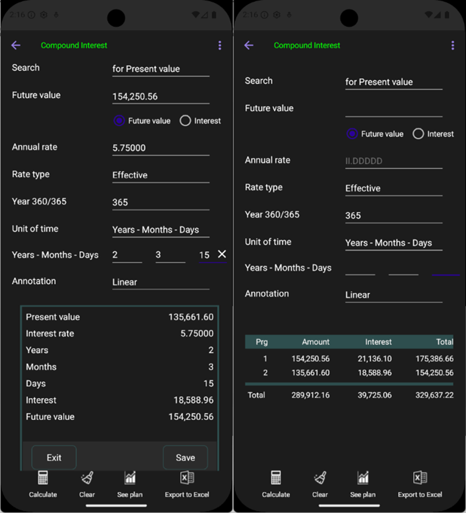The height and width of the screenshot is (513, 466).
Task: Focus empty Future value field on right screen
Action: (x=394, y=110)
